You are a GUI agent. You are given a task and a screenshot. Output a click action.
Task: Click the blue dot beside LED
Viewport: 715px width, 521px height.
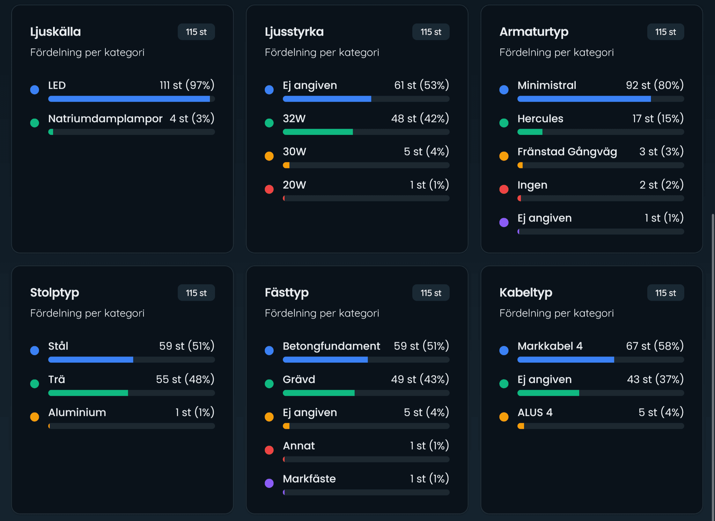(x=35, y=90)
